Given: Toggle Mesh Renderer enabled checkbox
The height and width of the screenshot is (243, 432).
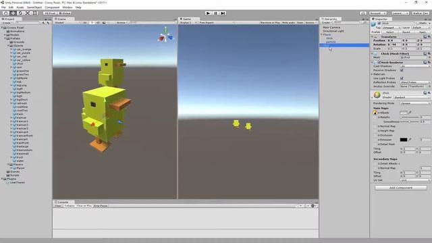Looking at the screenshot, I should point(379,63).
